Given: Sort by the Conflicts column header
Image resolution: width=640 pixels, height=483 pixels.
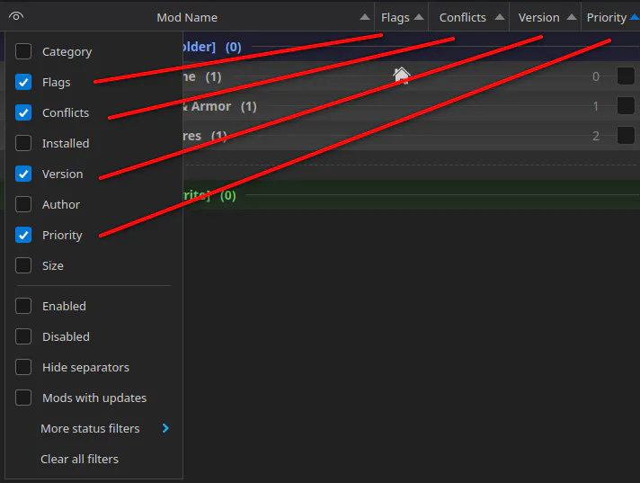Looking at the screenshot, I should [x=462, y=18].
